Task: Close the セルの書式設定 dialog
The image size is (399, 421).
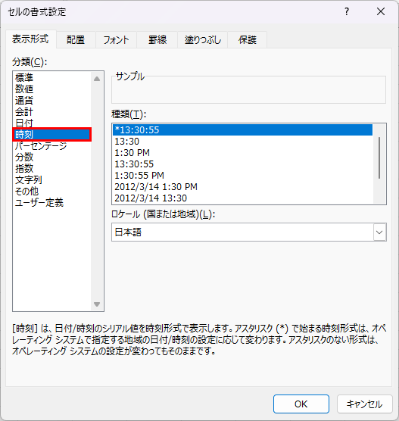Action: point(381,11)
